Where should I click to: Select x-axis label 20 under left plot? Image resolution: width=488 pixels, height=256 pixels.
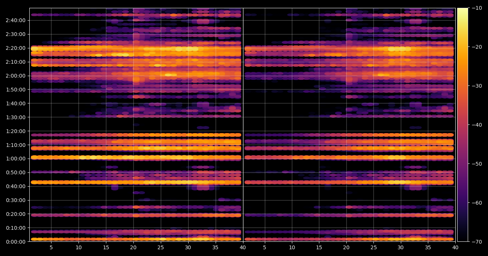tap(133, 248)
